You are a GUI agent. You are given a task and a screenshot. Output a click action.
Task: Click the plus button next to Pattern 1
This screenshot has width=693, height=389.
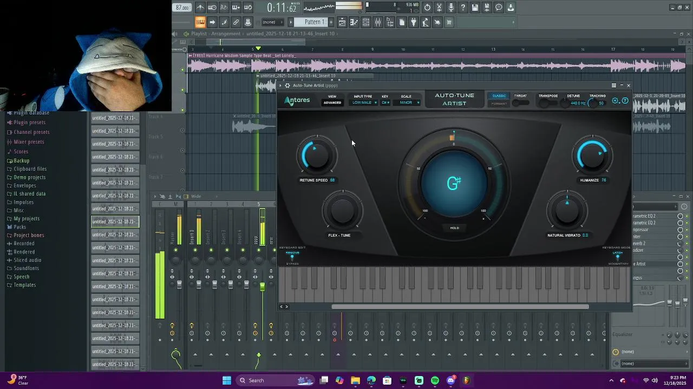[x=330, y=22]
